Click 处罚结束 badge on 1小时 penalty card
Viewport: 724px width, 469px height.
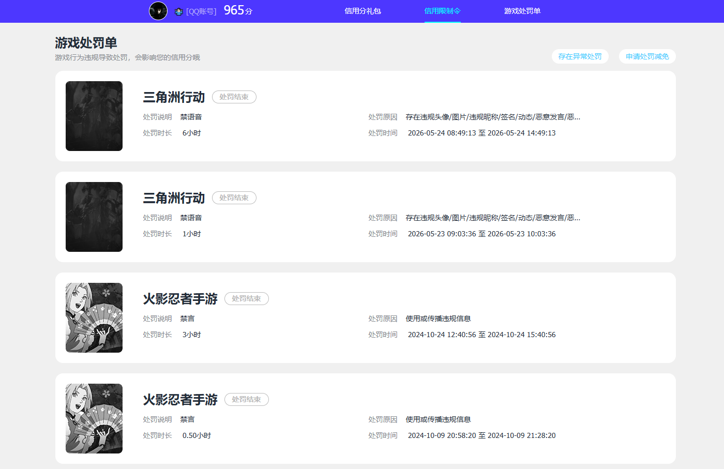(x=234, y=198)
